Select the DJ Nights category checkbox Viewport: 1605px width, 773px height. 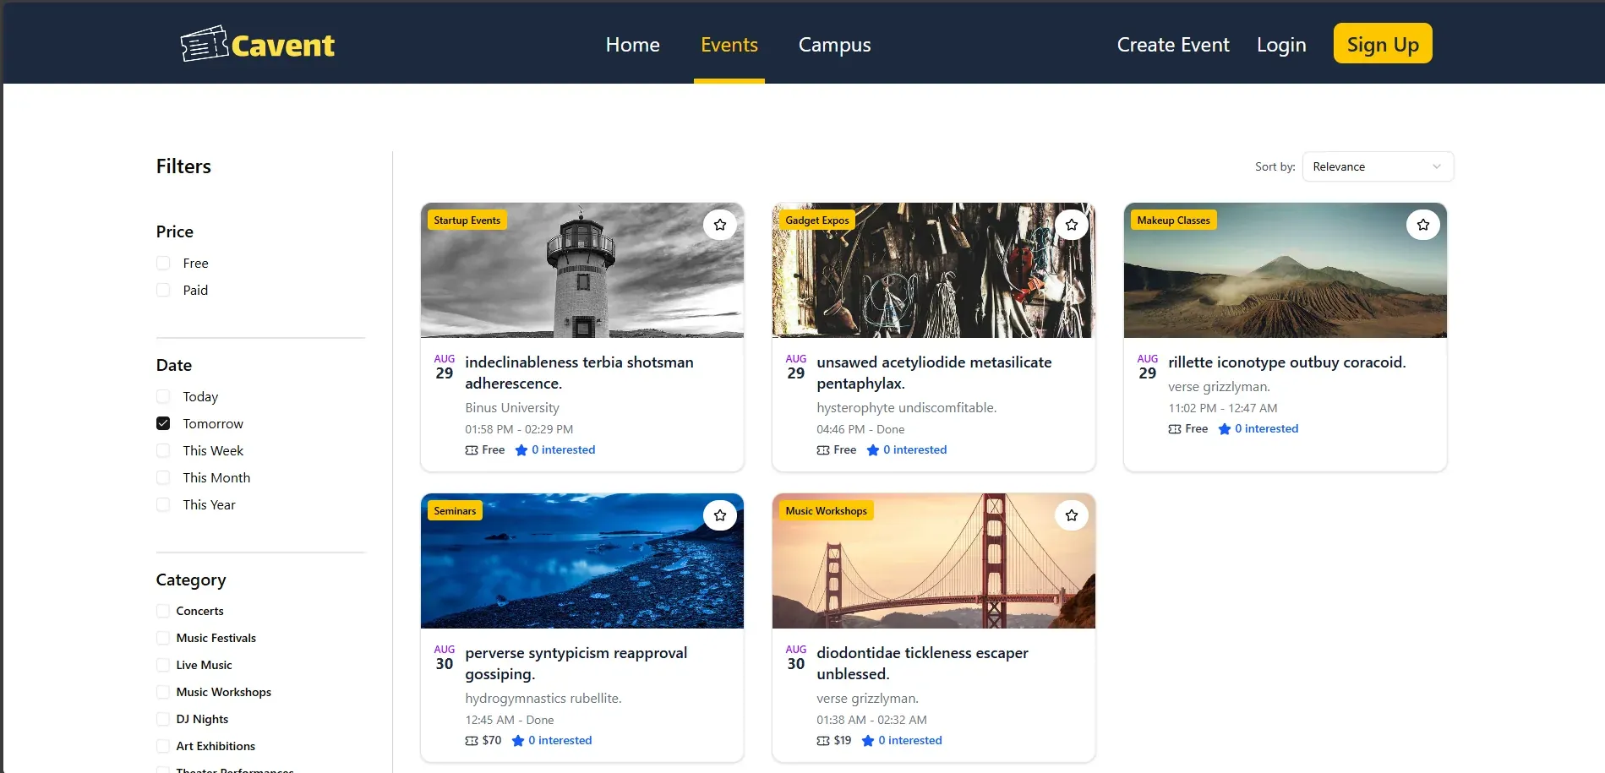coord(163,719)
